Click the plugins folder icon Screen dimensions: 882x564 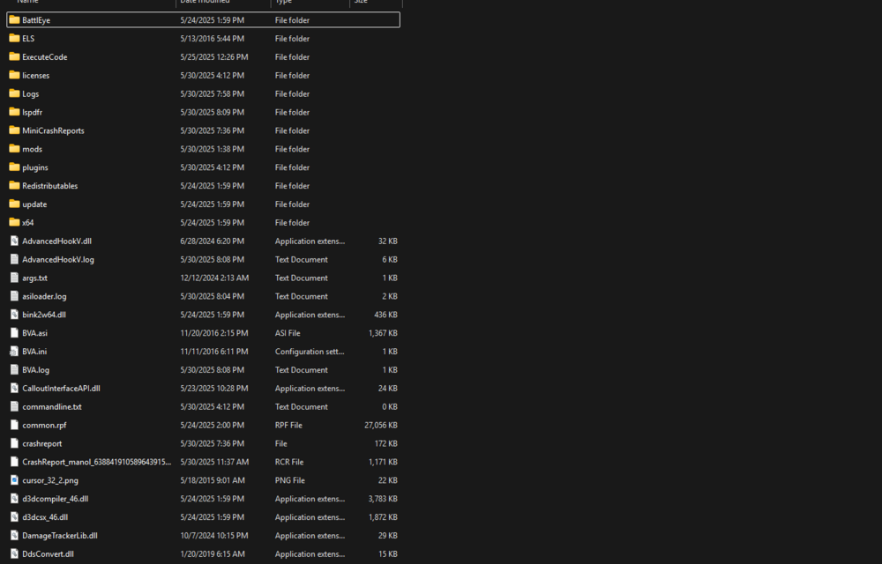coord(14,167)
